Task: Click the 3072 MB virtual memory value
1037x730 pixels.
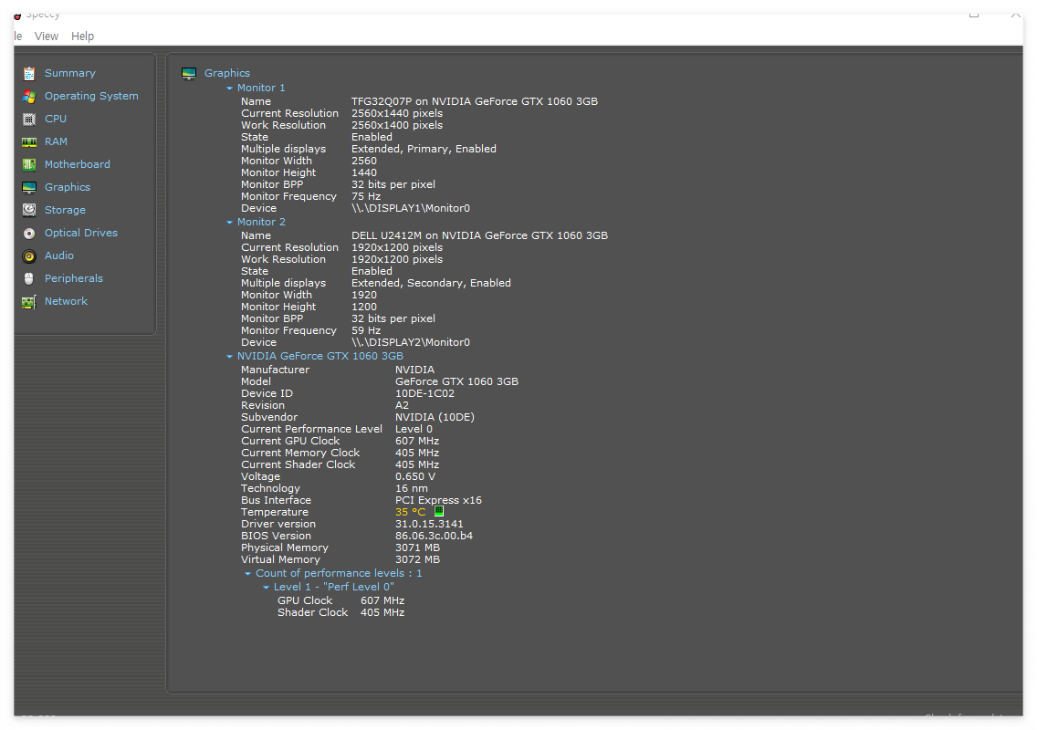Action: pyautogui.click(x=417, y=560)
